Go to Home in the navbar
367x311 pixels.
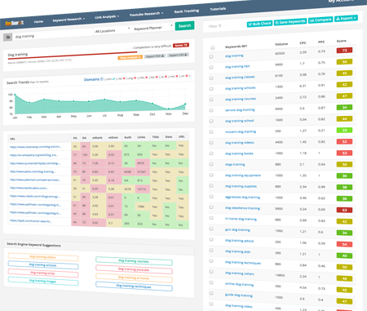38,21
